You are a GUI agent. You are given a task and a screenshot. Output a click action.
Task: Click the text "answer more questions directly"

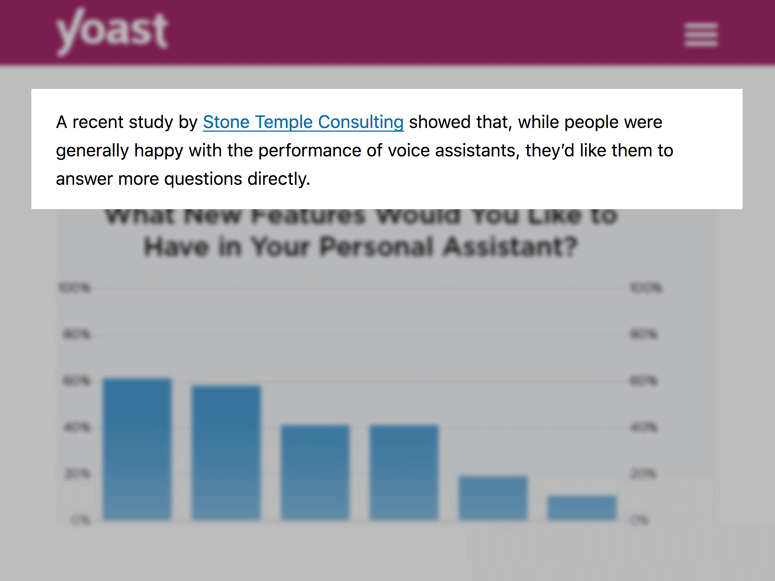click(182, 179)
